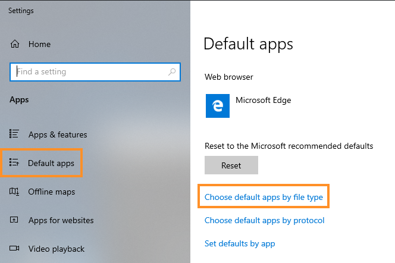Focus the Find a setting field

point(95,72)
